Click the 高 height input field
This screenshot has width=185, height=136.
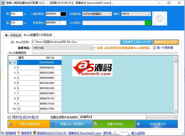(x=17, y=23)
